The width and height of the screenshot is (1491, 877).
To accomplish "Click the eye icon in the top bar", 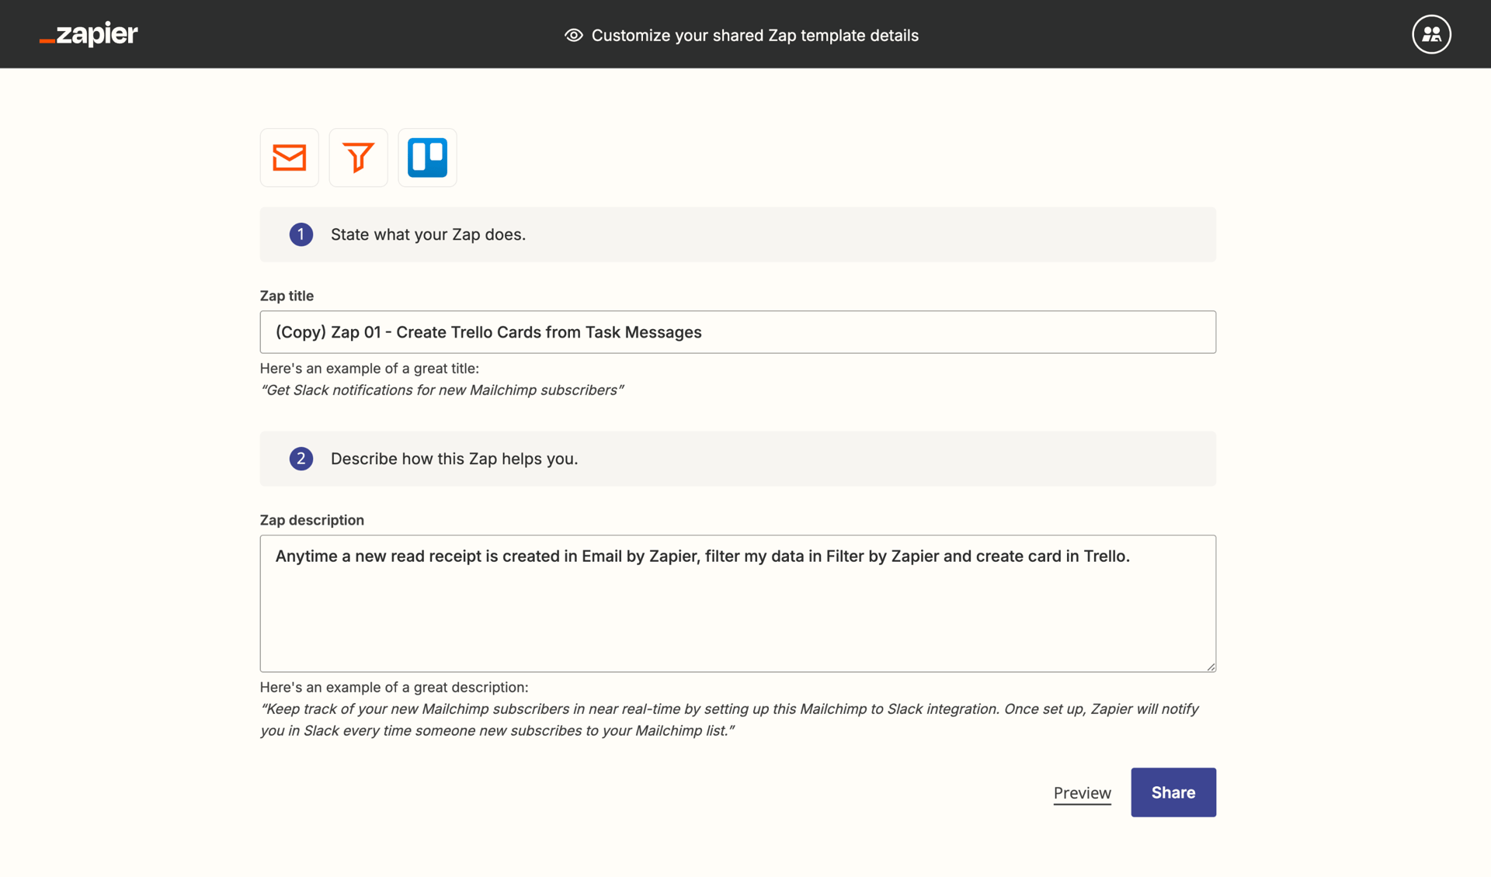I will coord(572,35).
